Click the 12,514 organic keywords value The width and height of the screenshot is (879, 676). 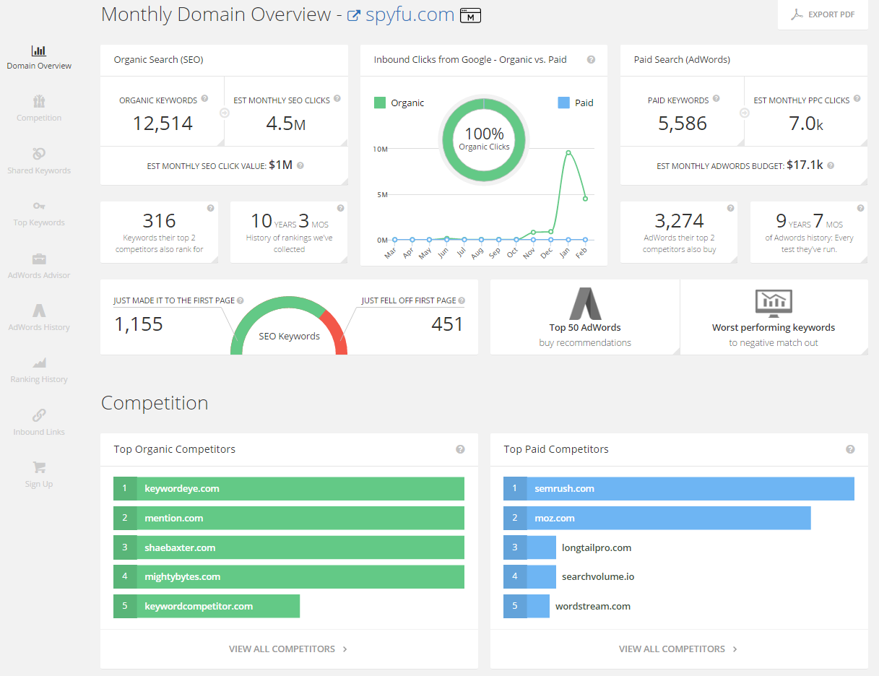tap(163, 123)
